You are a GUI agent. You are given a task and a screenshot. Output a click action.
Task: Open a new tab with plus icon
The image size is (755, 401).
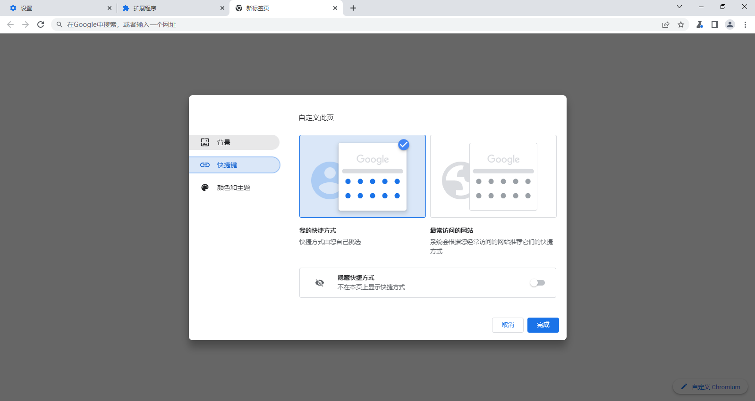click(x=353, y=8)
